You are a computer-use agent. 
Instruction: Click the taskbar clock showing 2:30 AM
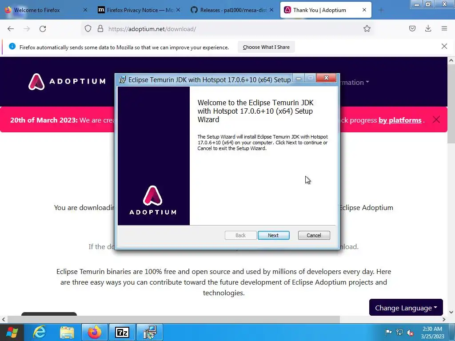click(432, 332)
